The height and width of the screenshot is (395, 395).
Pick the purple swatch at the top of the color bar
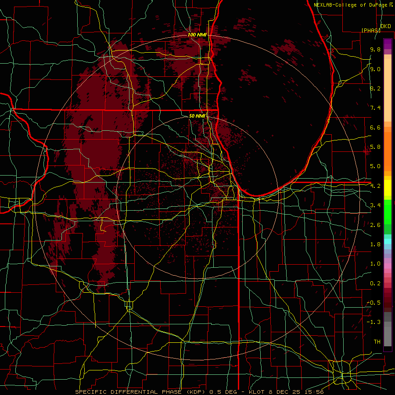pyautogui.click(x=388, y=44)
